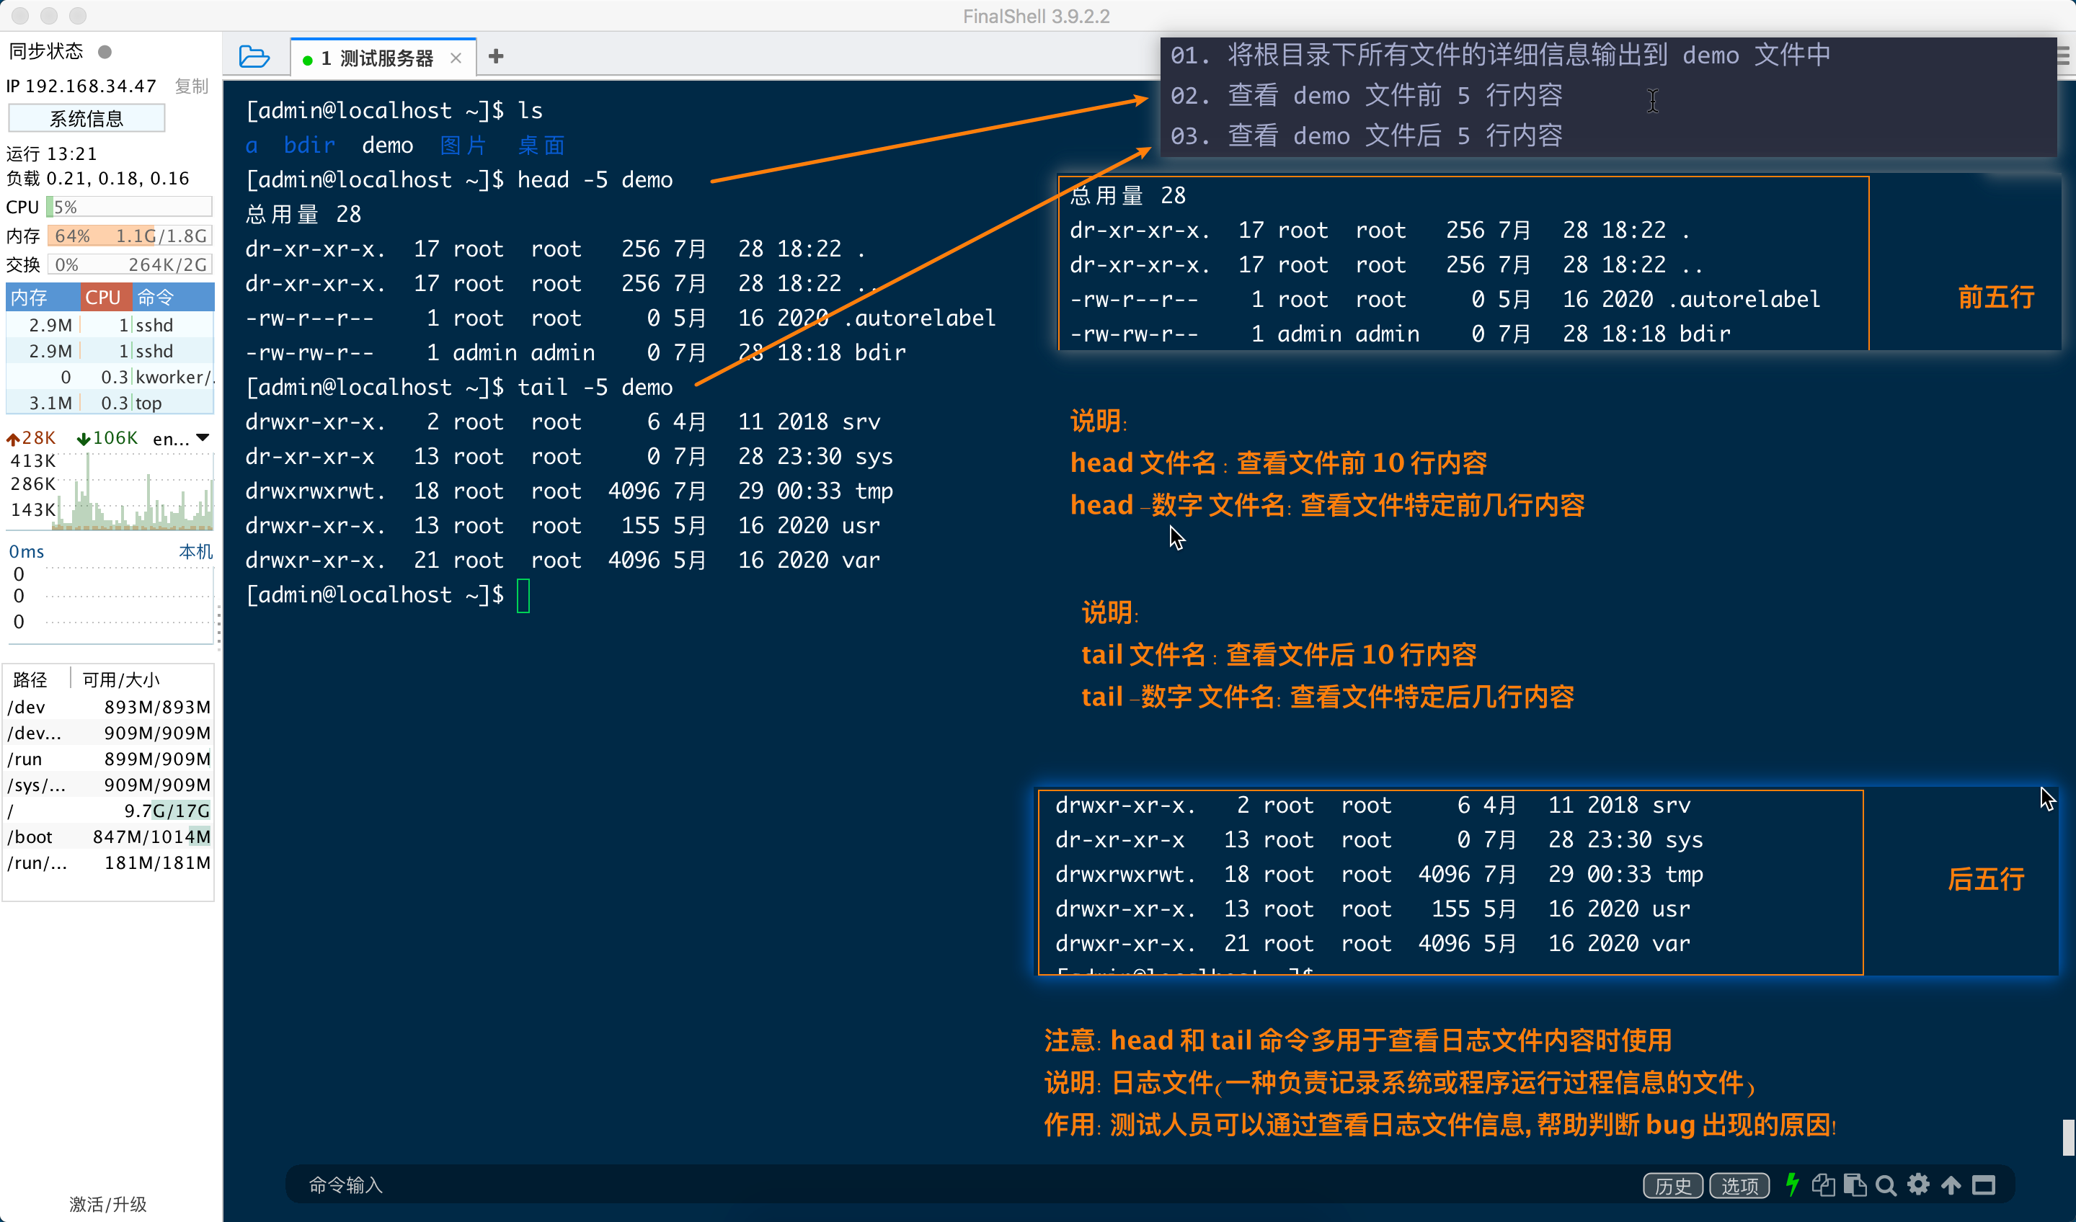This screenshot has width=2076, height=1222.
Task: Click the fullscreen window icon in command bar
Action: pyautogui.click(x=1984, y=1185)
